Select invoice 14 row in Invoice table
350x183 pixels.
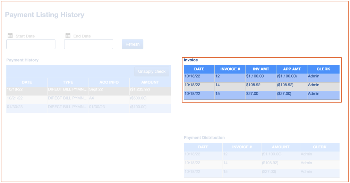pyautogui.click(x=262, y=85)
